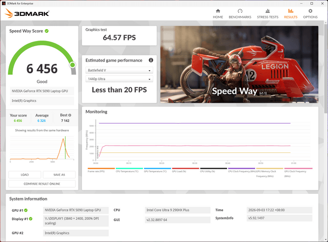Click the Display #1 green check icon
This screenshot has width=328, height=242.
pyautogui.click(x=31, y=219)
